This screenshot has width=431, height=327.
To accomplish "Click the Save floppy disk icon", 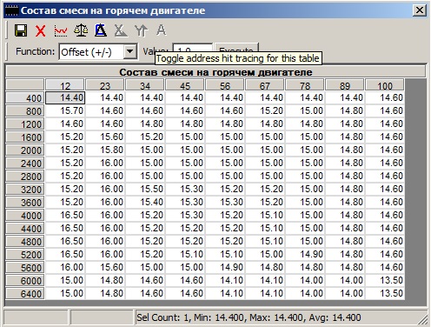I will 21,30.
